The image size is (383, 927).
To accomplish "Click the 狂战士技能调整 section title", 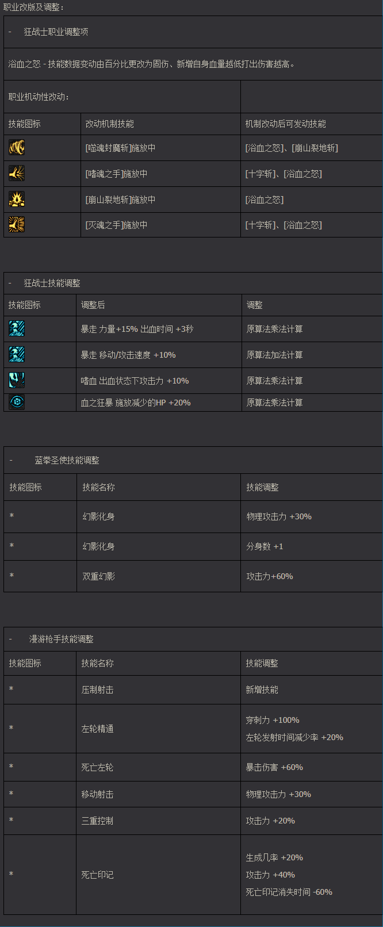I will 52,283.
